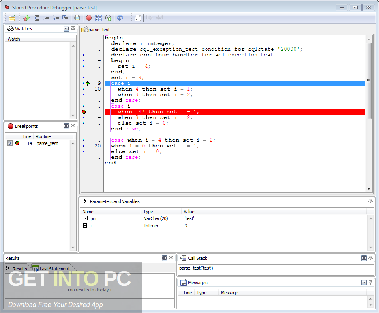
Task: Click the code line 'set i = 3;'
Action: click(128, 78)
